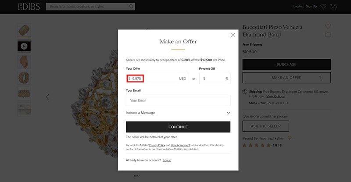
Task: Open favorites heart icon in header
Action: [x=323, y=7]
